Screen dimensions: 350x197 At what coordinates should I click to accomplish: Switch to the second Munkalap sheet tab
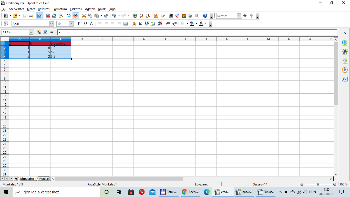[44, 179]
